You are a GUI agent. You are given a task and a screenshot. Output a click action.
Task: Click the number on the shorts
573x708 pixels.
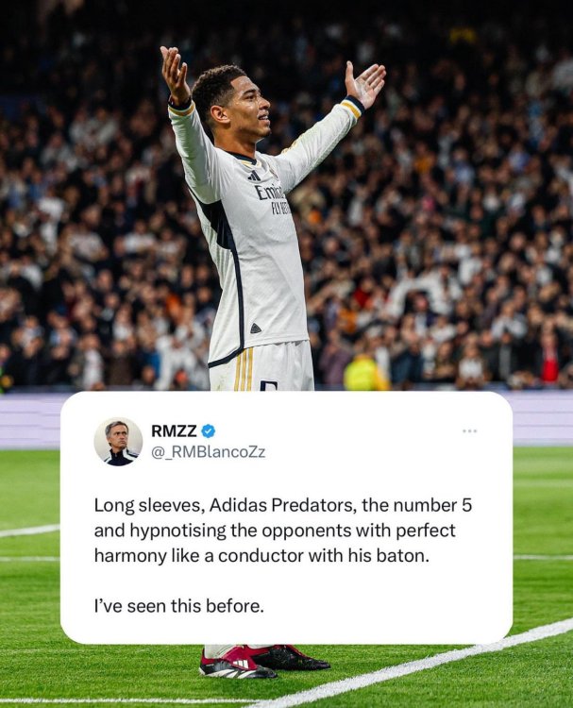pyautogui.click(x=269, y=385)
